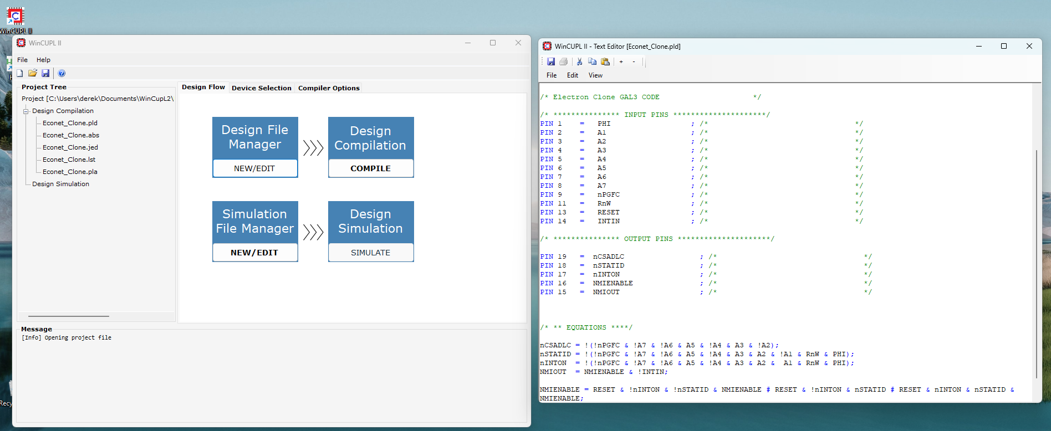Click the Help question mark icon

[62, 73]
